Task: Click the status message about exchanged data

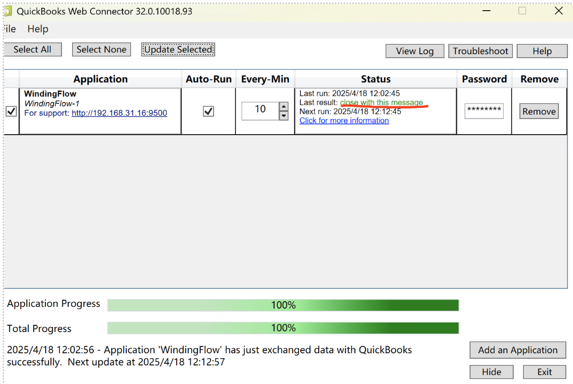Action: pos(210,356)
